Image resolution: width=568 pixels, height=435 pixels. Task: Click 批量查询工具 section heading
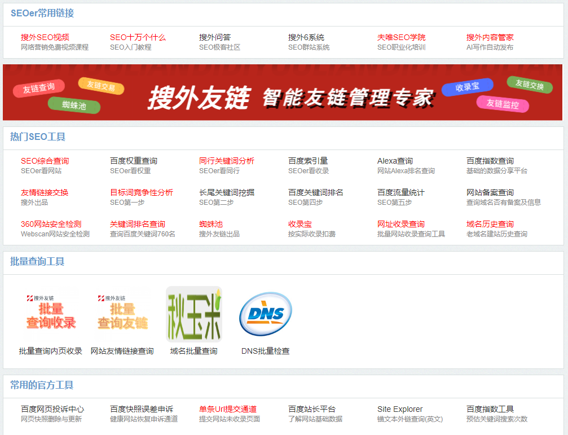tap(37, 261)
